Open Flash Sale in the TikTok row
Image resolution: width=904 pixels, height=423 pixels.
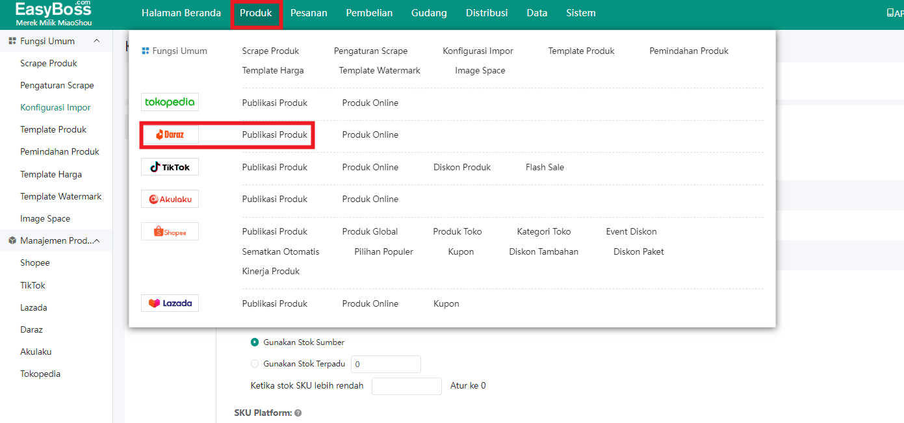pyautogui.click(x=545, y=167)
